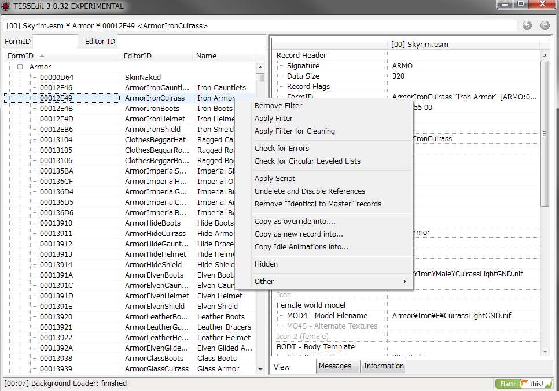
Task: Select Undelete and Disable References
Action: 310,191
